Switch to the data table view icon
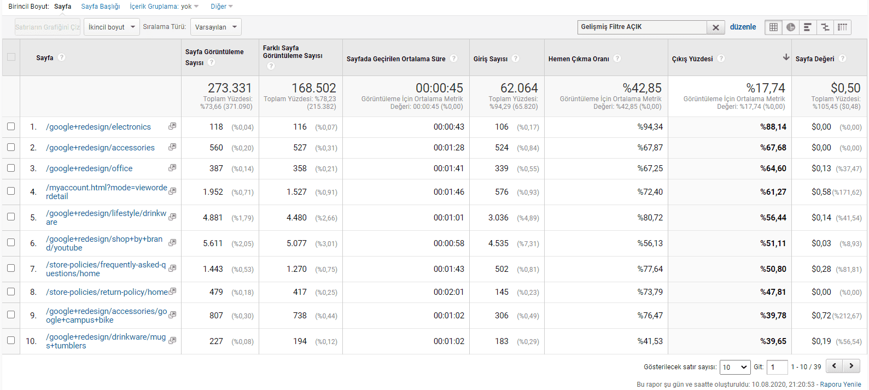869x390 pixels. point(773,27)
